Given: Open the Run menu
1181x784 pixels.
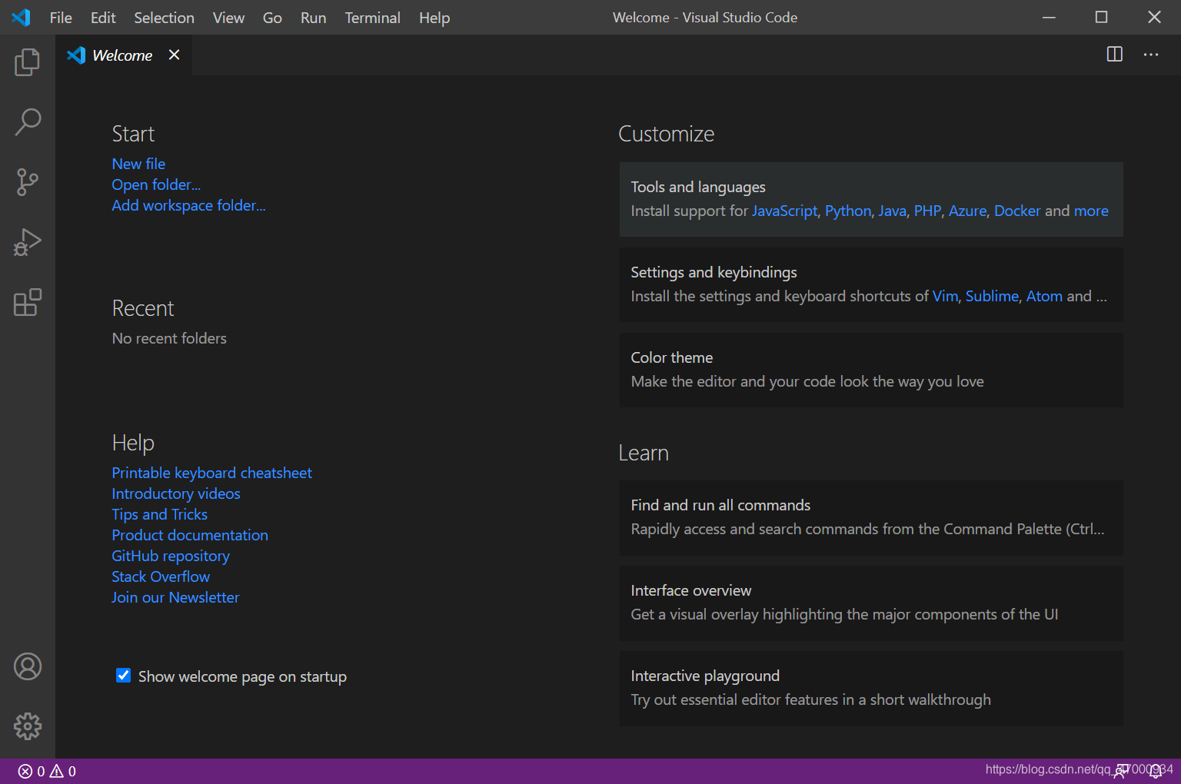Looking at the screenshot, I should [x=313, y=18].
